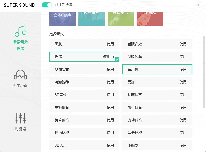This screenshot has height=152, width=206.
Task: Open the 均衡器 equalizer sliders icon
Action: pyautogui.click(x=20, y=118)
